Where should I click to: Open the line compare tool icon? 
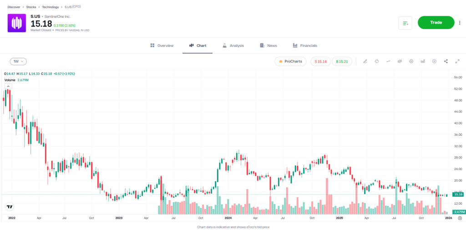[388, 61]
